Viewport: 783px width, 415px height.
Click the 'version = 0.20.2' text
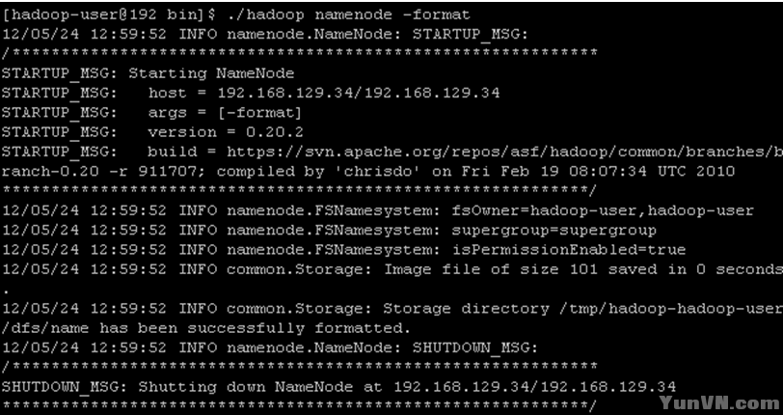[226, 132]
